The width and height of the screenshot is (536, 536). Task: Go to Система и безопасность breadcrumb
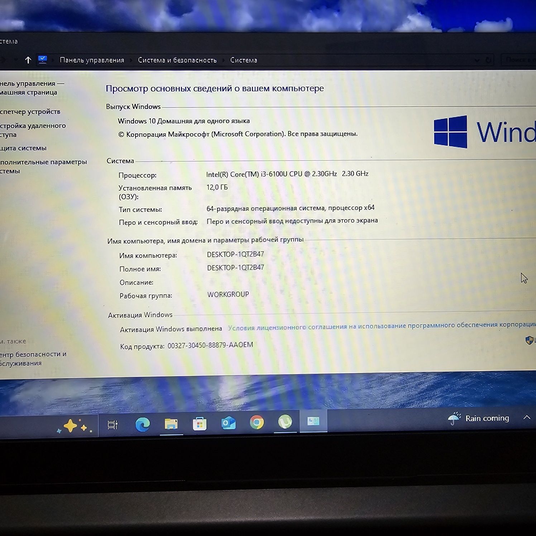pos(177,60)
